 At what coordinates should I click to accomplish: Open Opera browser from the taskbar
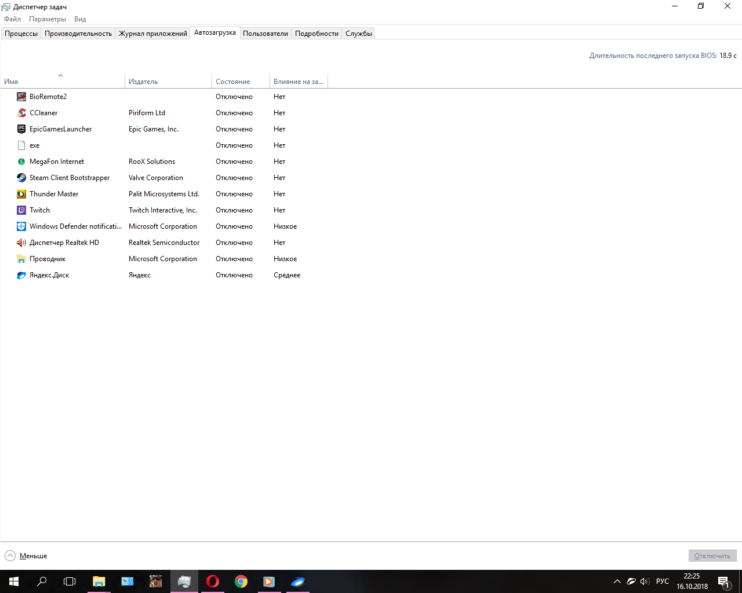click(x=213, y=581)
